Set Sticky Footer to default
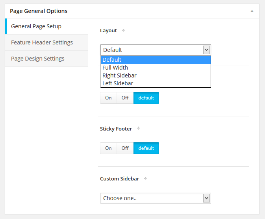Viewport: 265px width, 219px height. (x=146, y=148)
